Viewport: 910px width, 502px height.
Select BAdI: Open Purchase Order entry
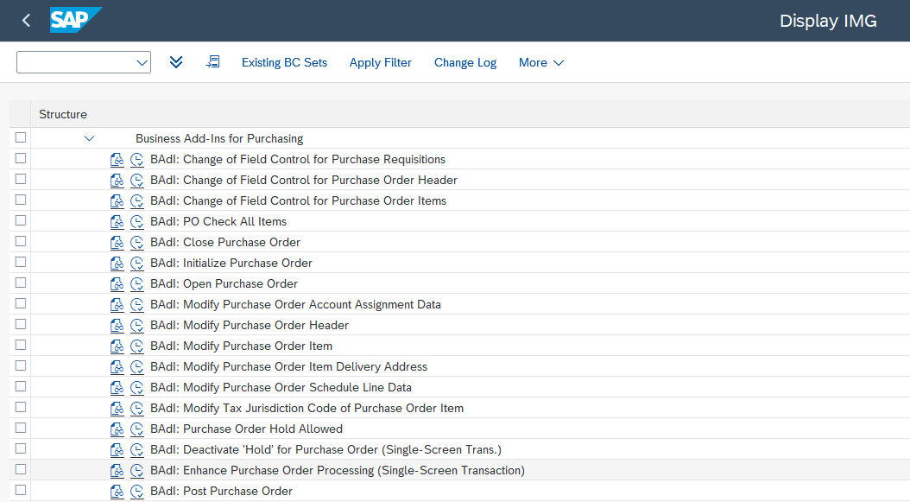(224, 283)
